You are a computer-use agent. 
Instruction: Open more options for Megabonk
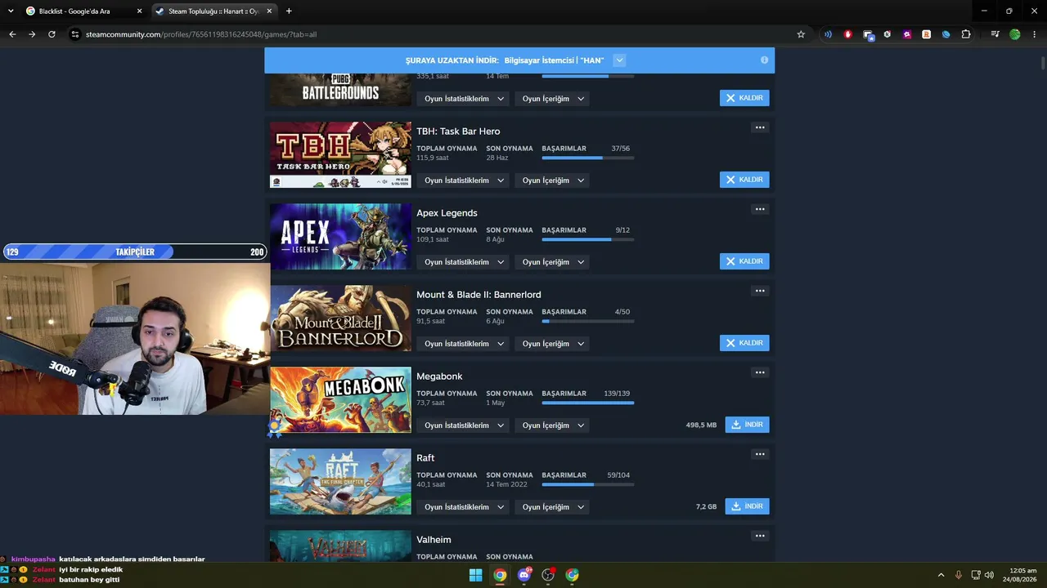coord(760,372)
